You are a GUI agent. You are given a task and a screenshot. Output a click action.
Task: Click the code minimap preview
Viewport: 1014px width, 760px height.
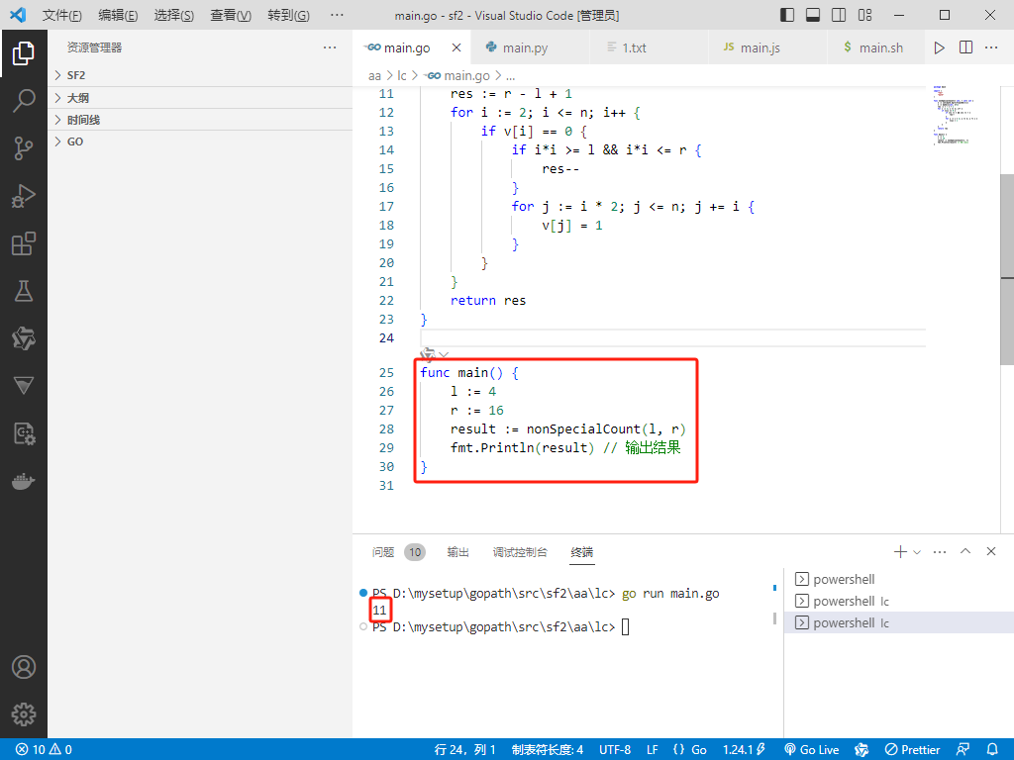(x=956, y=115)
